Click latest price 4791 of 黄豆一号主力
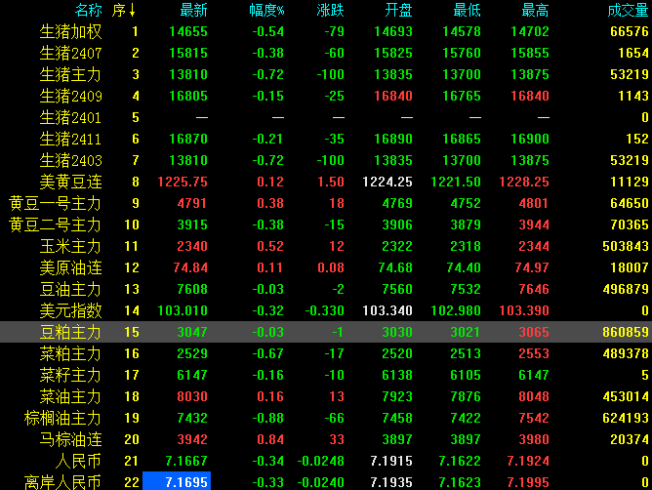The width and height of the screenshot is (652, 490). [192, 203]
